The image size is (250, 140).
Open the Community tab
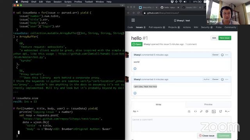tap(230, 27)
